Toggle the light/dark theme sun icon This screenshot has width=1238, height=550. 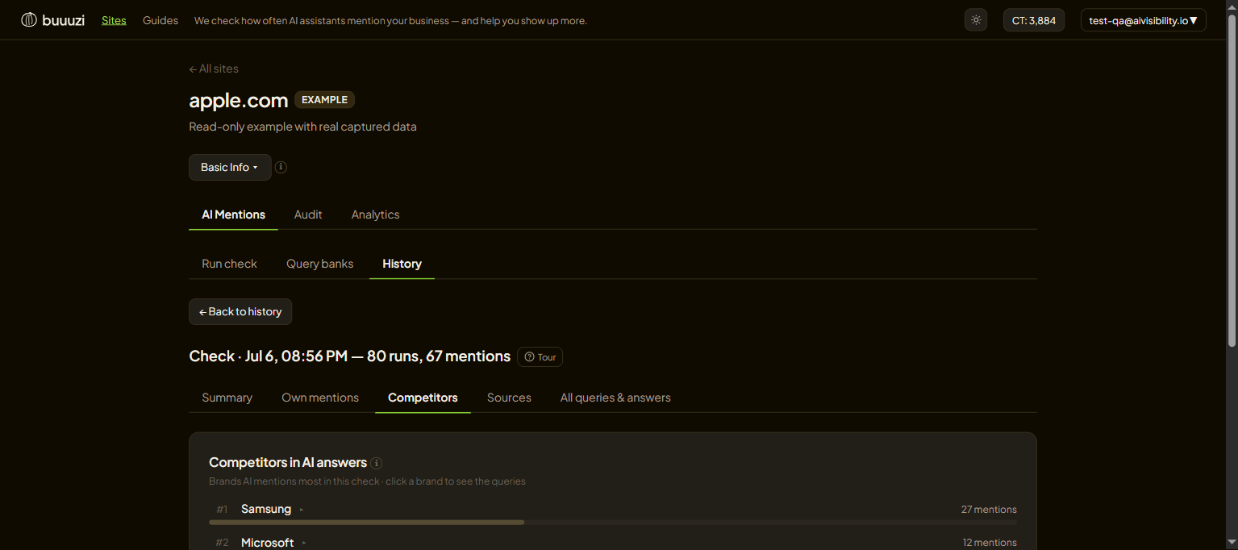click(x=976, y=20)
